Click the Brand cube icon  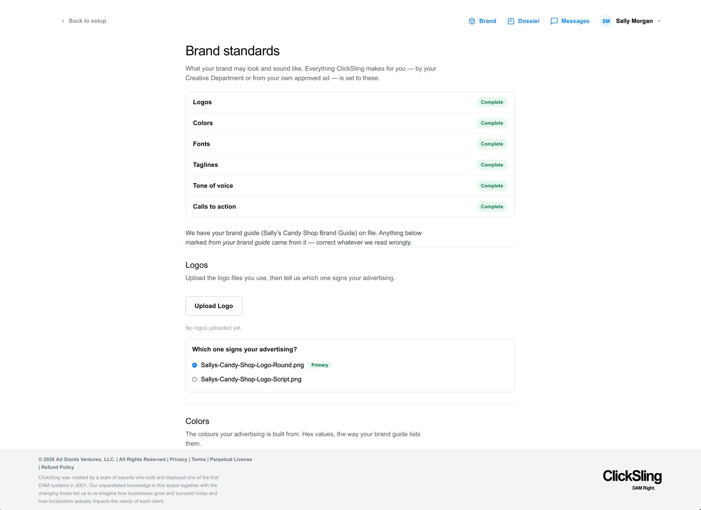tap(472, 21)
